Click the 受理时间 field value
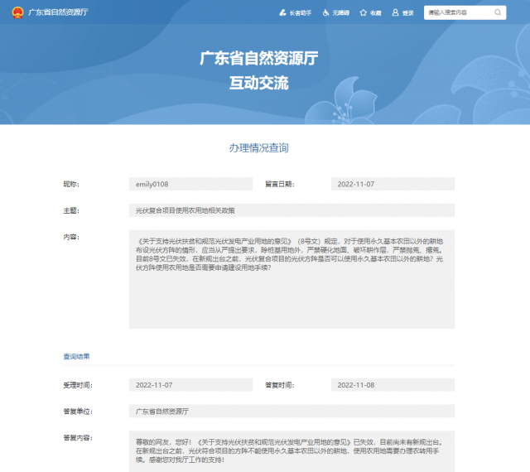 coord(190,385)
